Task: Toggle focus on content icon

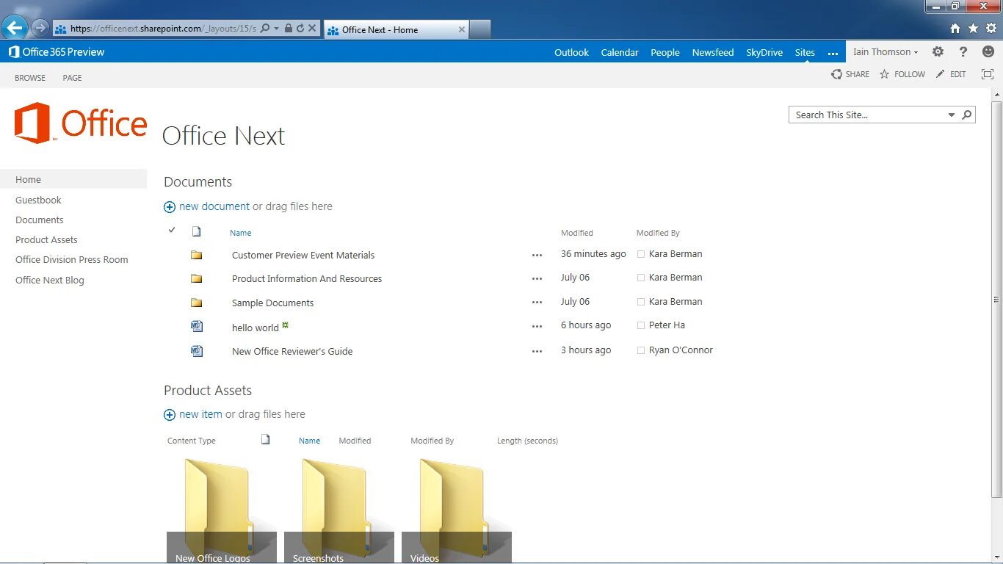Action: (x=988, y=74)
